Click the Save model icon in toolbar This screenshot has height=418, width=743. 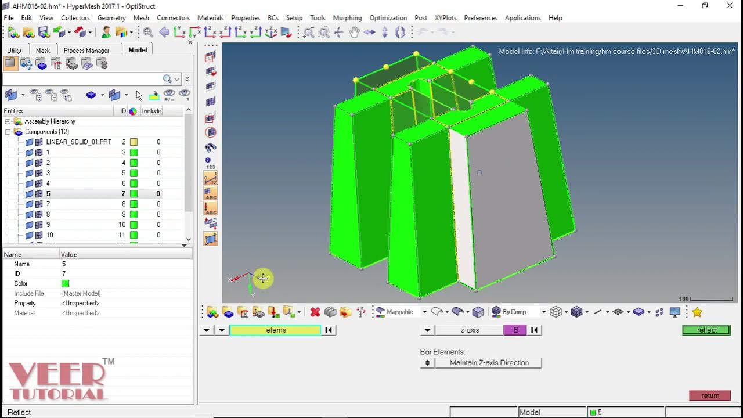pyautogui.click(x=44, y=32)
